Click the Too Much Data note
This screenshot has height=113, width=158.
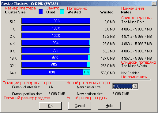[133, 22]
